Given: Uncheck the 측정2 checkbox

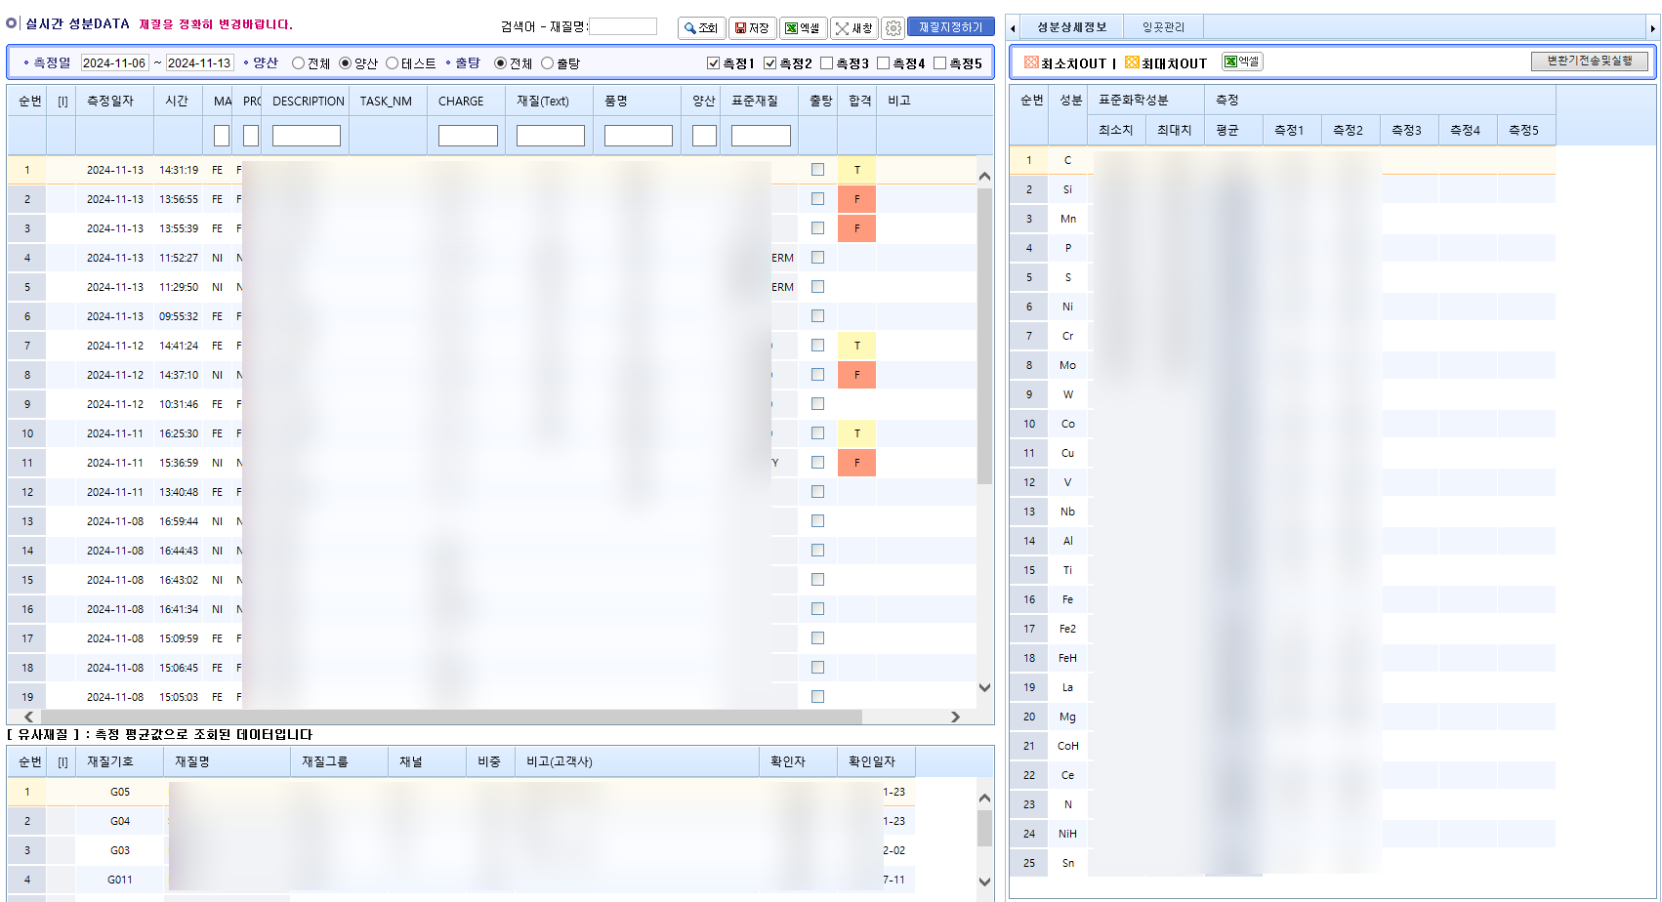Looking at the screenshot, I should click(x=769, y=63).
